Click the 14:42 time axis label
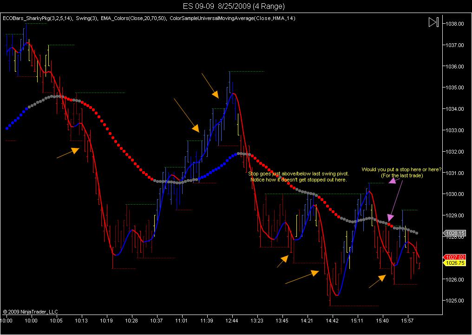Image resolution: width=472 pixels, height=335 pixels. pyautogui.click(x=332, y=321)
